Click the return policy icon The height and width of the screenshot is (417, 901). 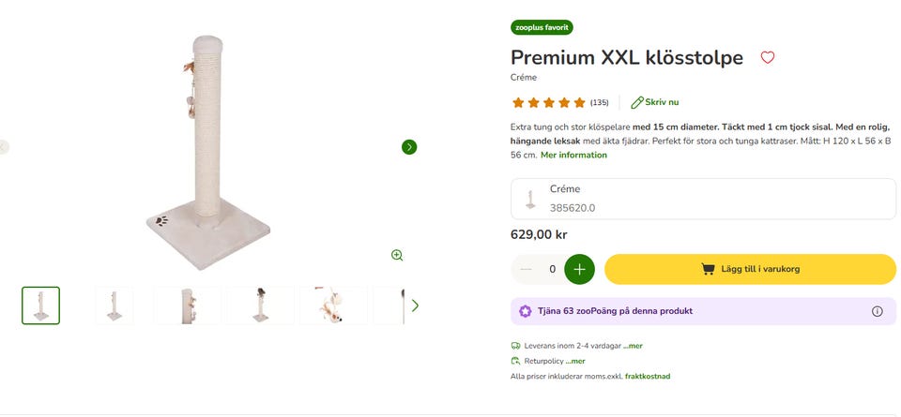[515, 361]
